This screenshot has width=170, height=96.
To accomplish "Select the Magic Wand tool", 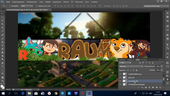I will pyautogui.click(x=2, y=24).
